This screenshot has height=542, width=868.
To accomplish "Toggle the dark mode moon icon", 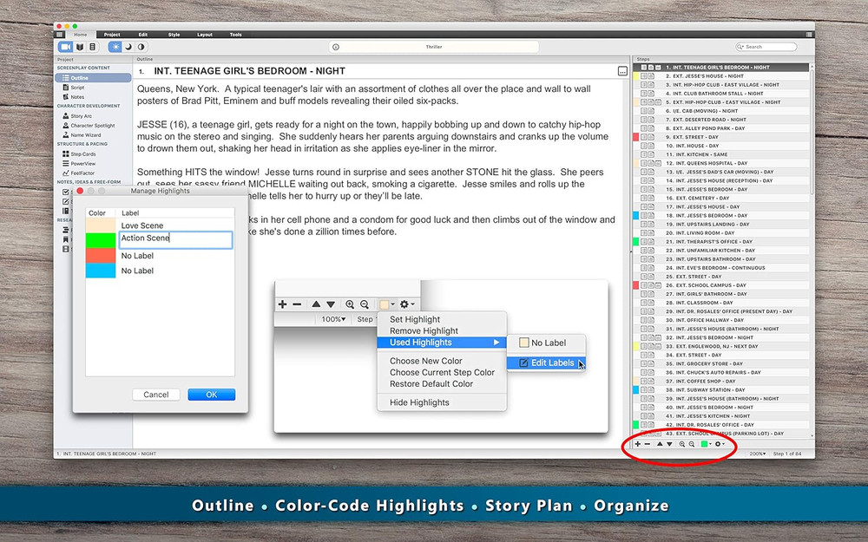I will click(x=127, y=47).
